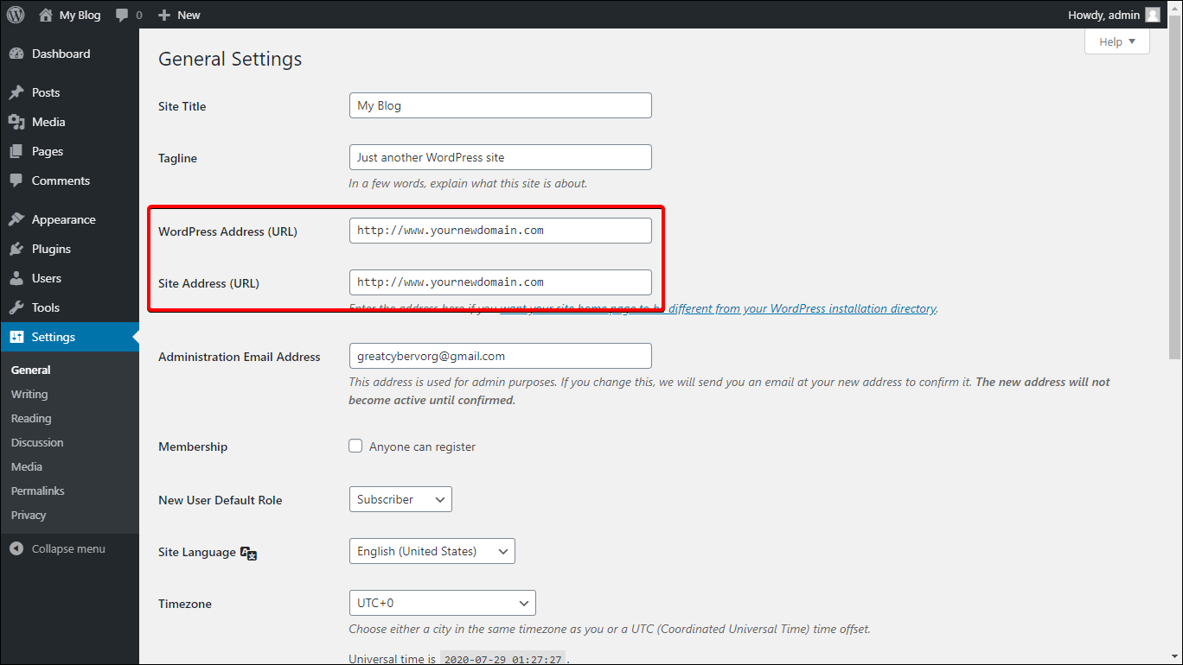Click New in the admin bar
The width and height of the screenshot is (1183, 665).
pyautogui.click(x=189, y=15)
